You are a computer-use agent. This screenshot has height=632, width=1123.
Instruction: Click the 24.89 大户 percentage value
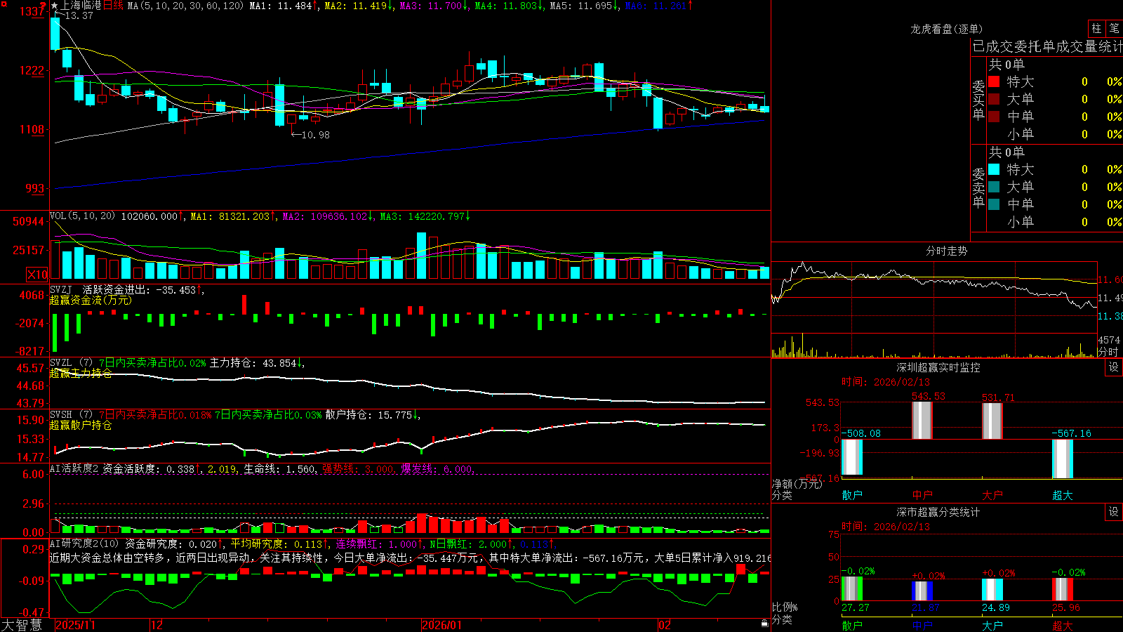pyautogui.click(x=996, y=607)
